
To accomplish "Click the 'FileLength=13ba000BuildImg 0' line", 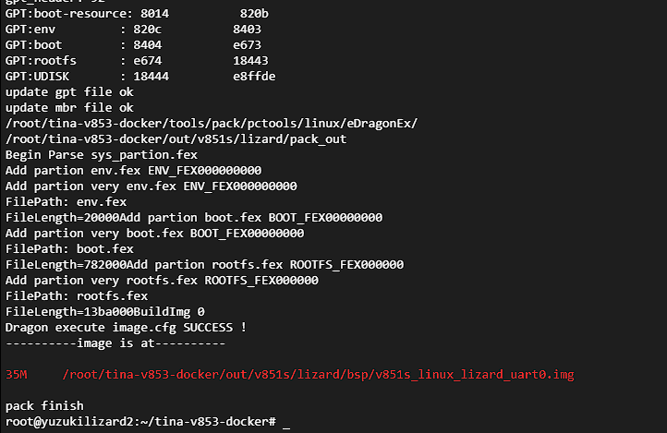I will tap(104, 312).
